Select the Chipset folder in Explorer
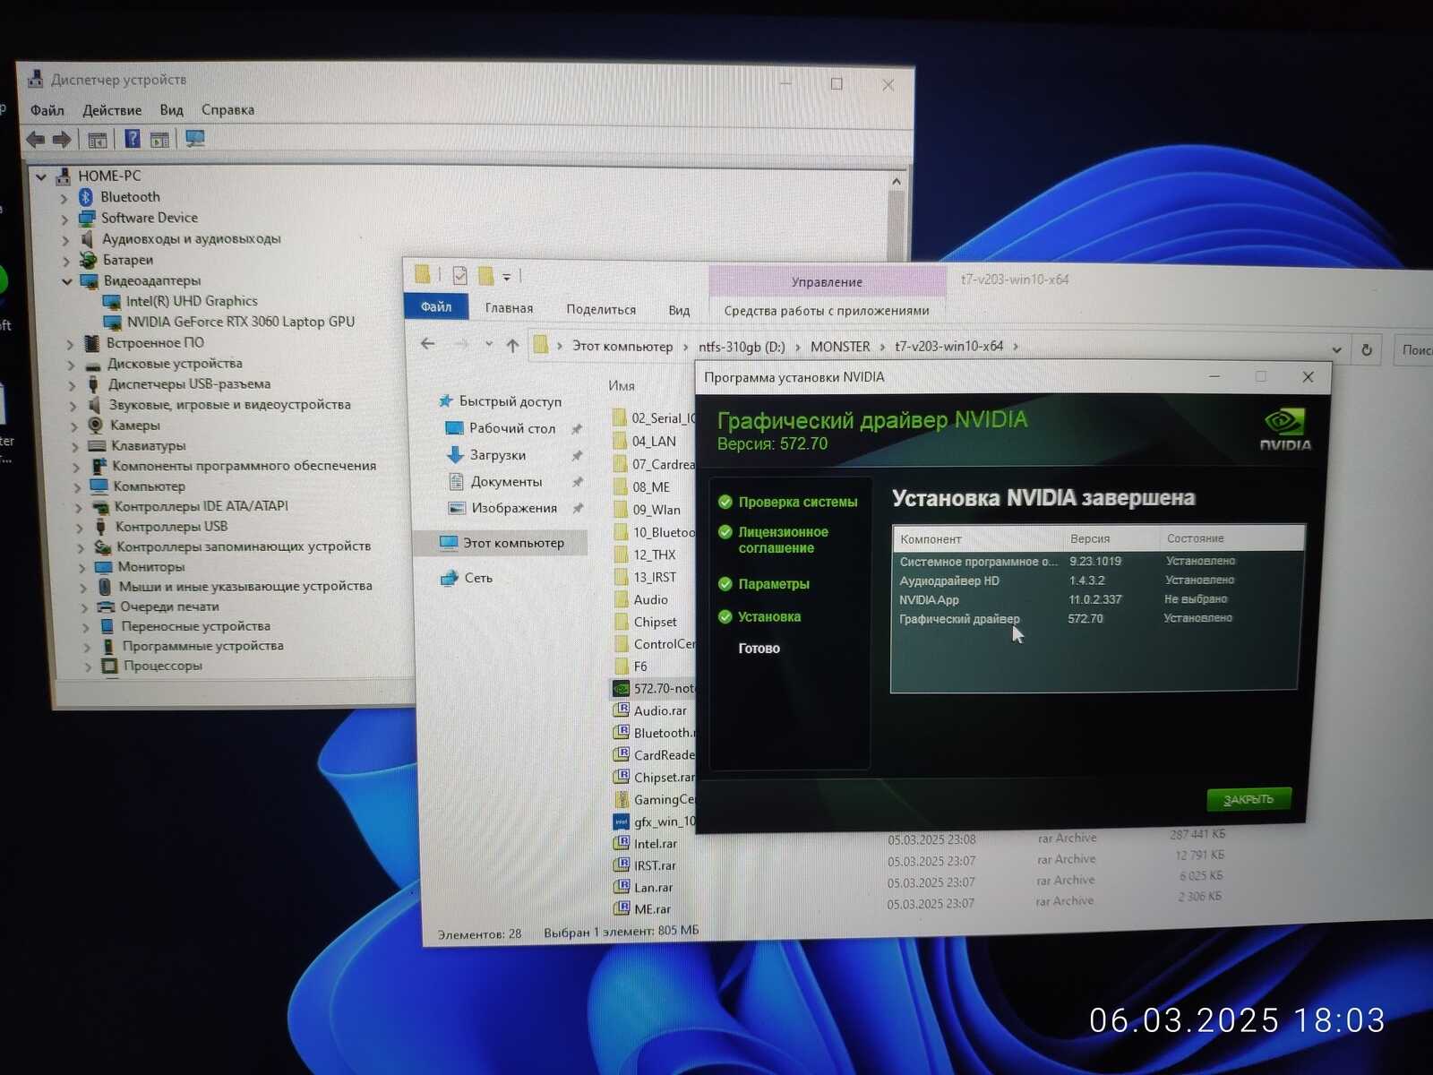Viewport: 1433px width, 1075px height. (654, 622)
